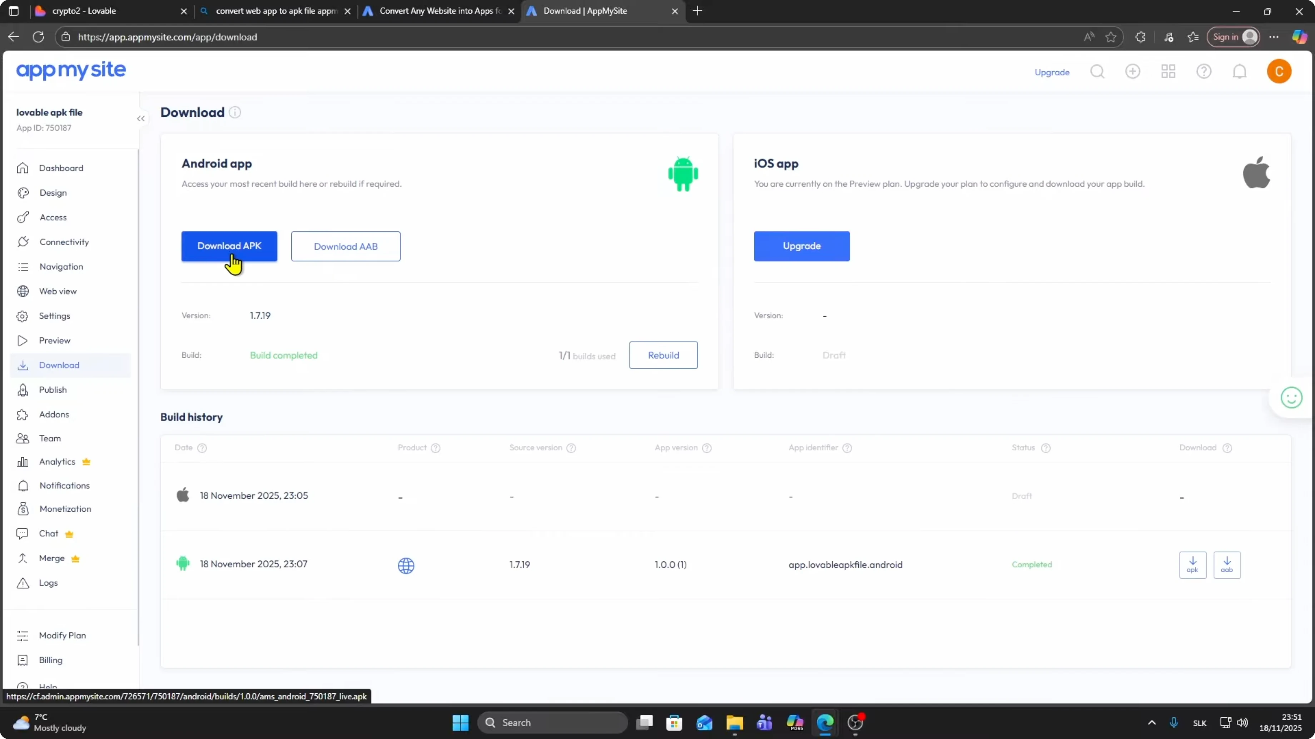Open the Copilot icon in browser toolbar
The width and height of the screenshot is (1315, 739).
[x=1299, y=37]
